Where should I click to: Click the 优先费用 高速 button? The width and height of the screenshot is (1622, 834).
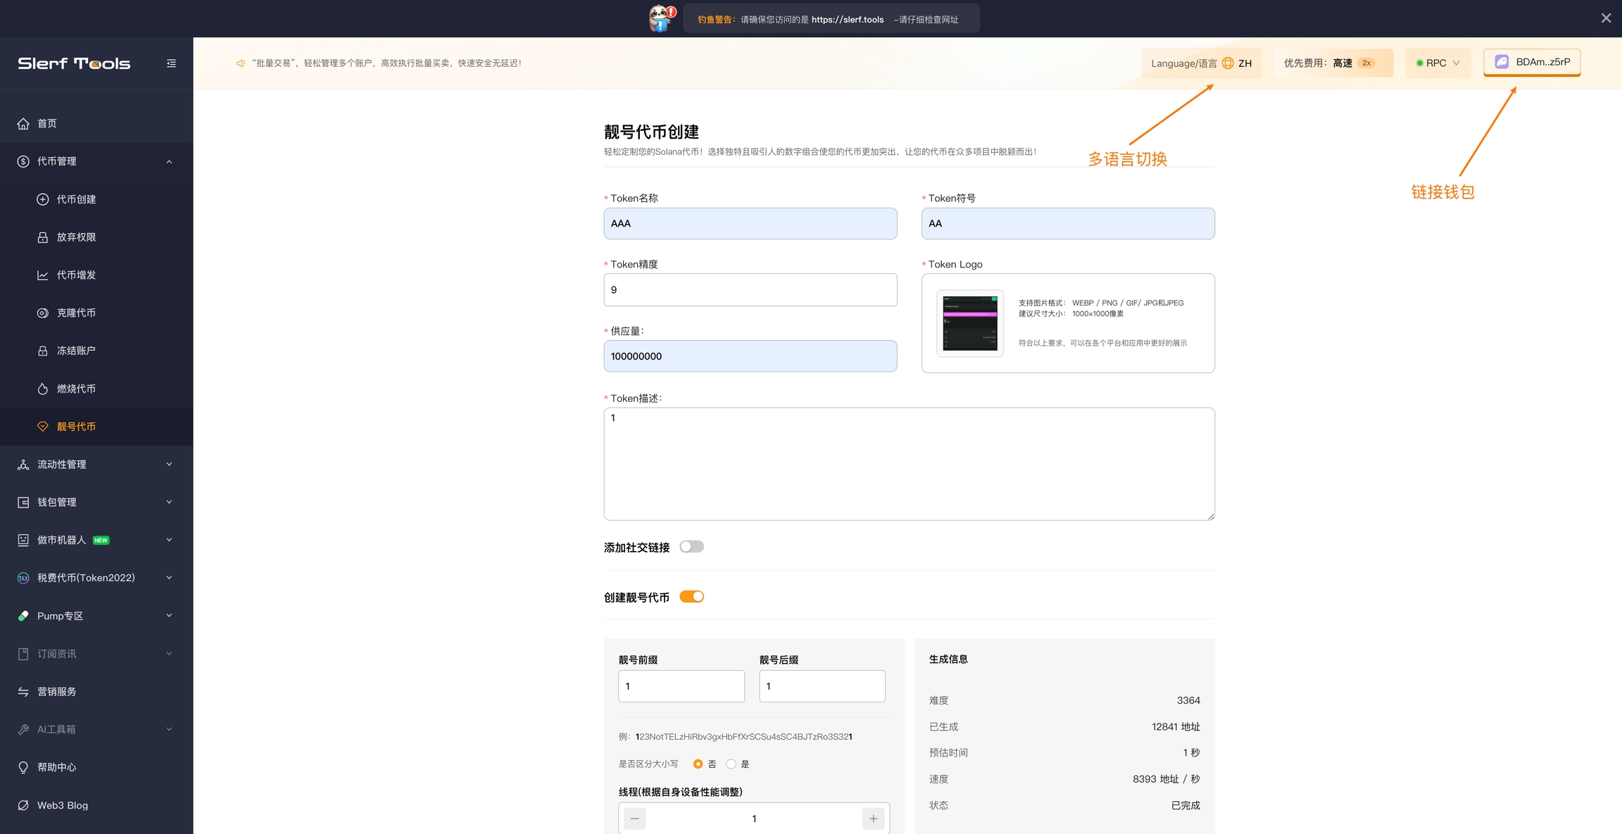[x=1333, y=63]
